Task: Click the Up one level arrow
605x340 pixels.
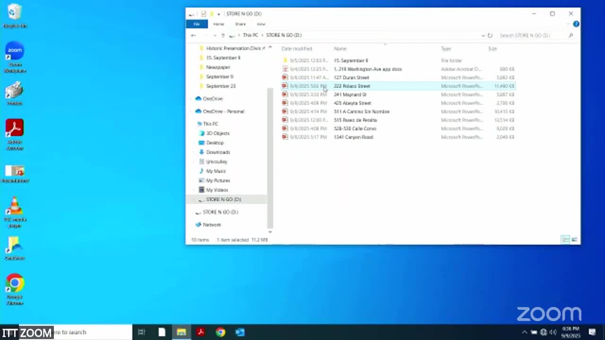Action: tap(223, 35)
